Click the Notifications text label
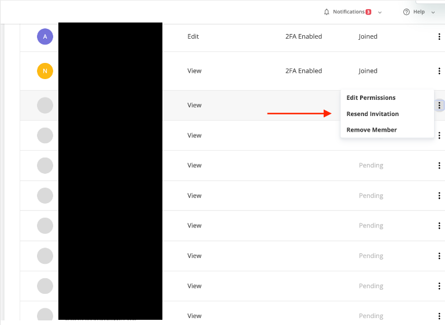Viewport: 445px width, 325px height. click(348, 12)
